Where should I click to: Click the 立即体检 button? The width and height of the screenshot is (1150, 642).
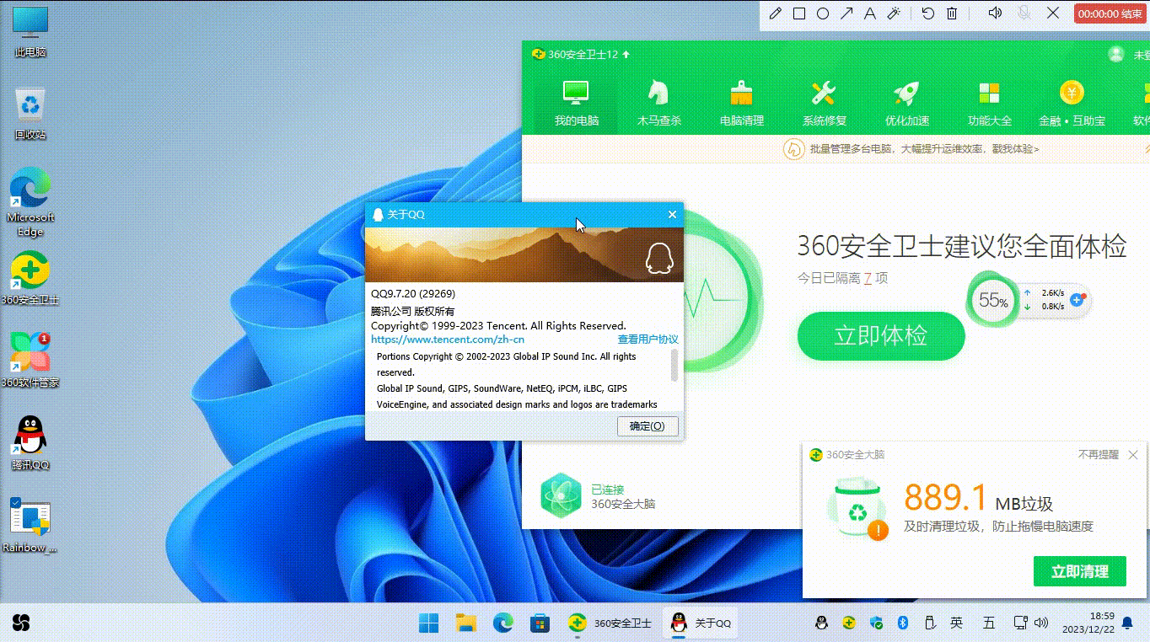click(881, 335)
